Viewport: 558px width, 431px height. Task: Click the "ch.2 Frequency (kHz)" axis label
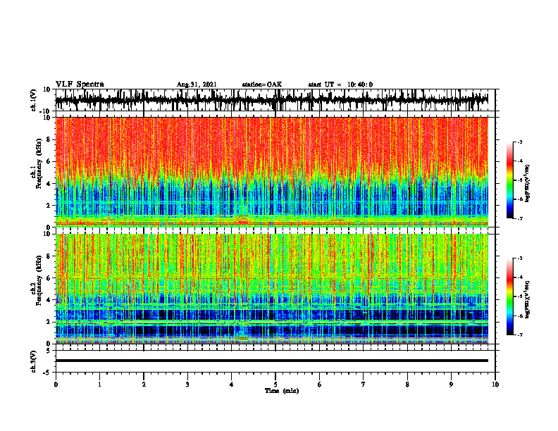[x=36, y=280]
